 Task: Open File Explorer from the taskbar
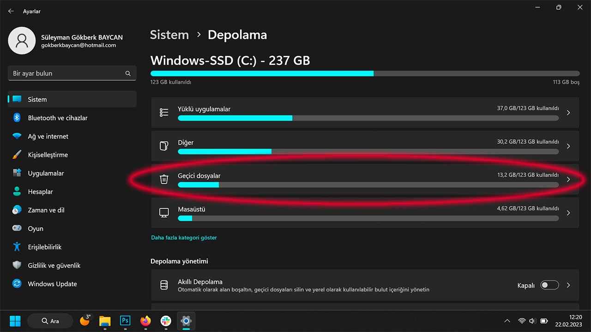click(x=105, y=320)
